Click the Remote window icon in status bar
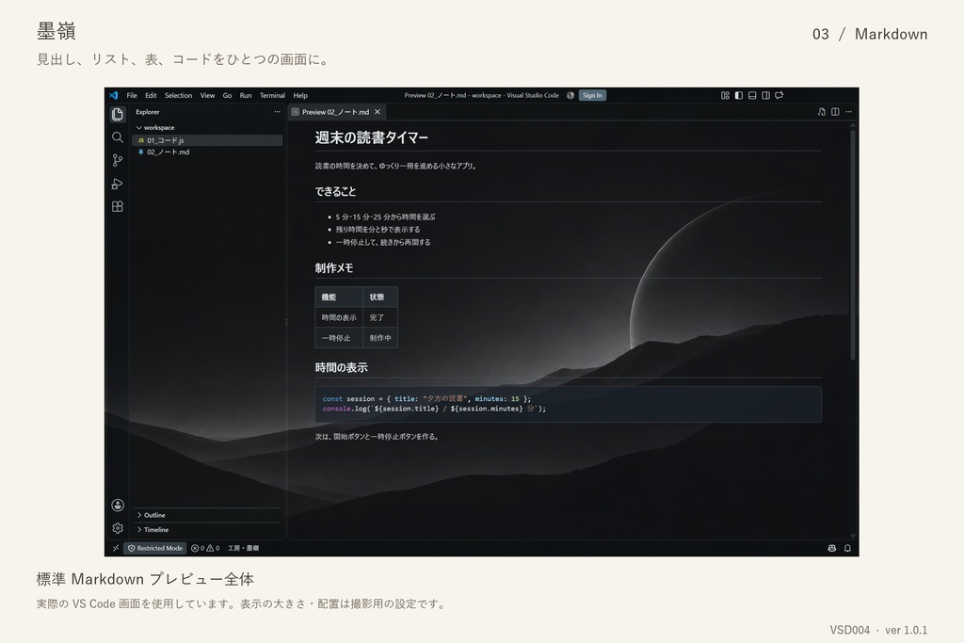 (x=116, y=548)
